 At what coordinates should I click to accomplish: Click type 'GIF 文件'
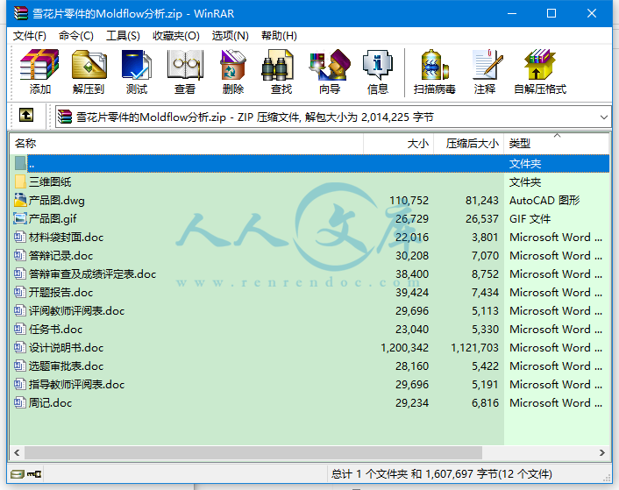coord(530,218)
